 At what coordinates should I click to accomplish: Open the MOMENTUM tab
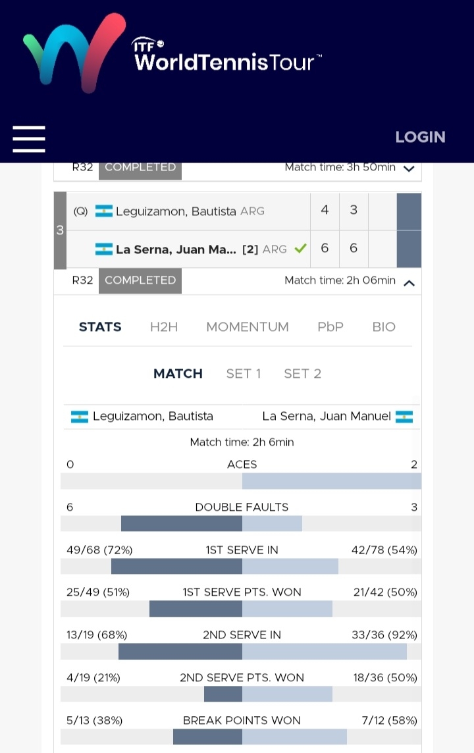coord(248,327)
